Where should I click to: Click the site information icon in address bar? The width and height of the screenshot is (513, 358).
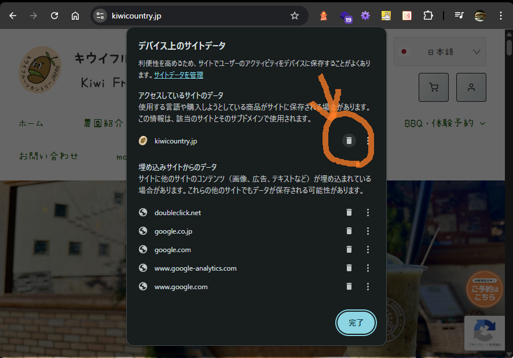100,16
